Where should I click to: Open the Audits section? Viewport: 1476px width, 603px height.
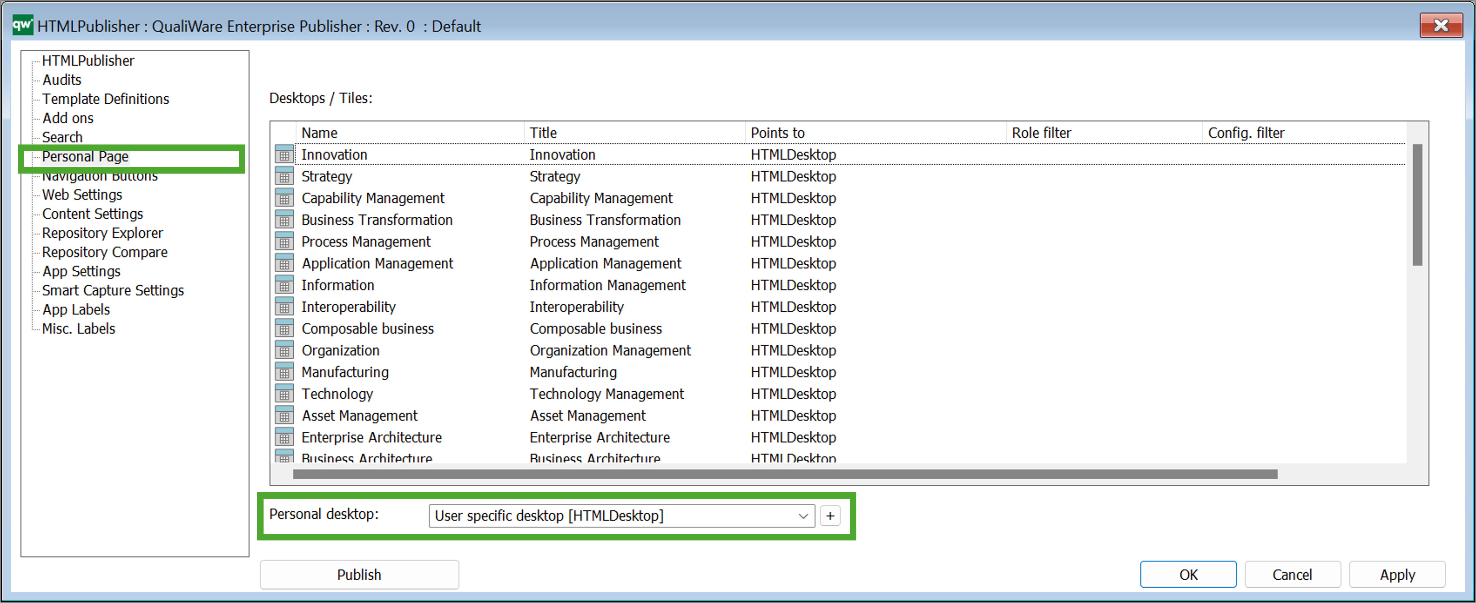pyautogui.click(x=62, y=80)
